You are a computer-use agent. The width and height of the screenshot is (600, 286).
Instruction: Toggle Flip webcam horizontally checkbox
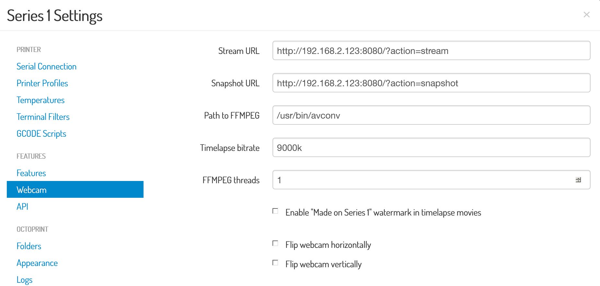click(275, 243)
